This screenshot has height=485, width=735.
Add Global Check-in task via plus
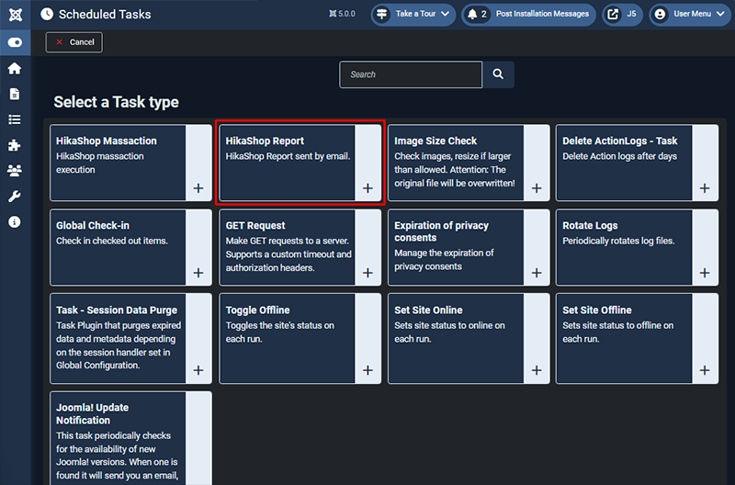tap(198, 273)
